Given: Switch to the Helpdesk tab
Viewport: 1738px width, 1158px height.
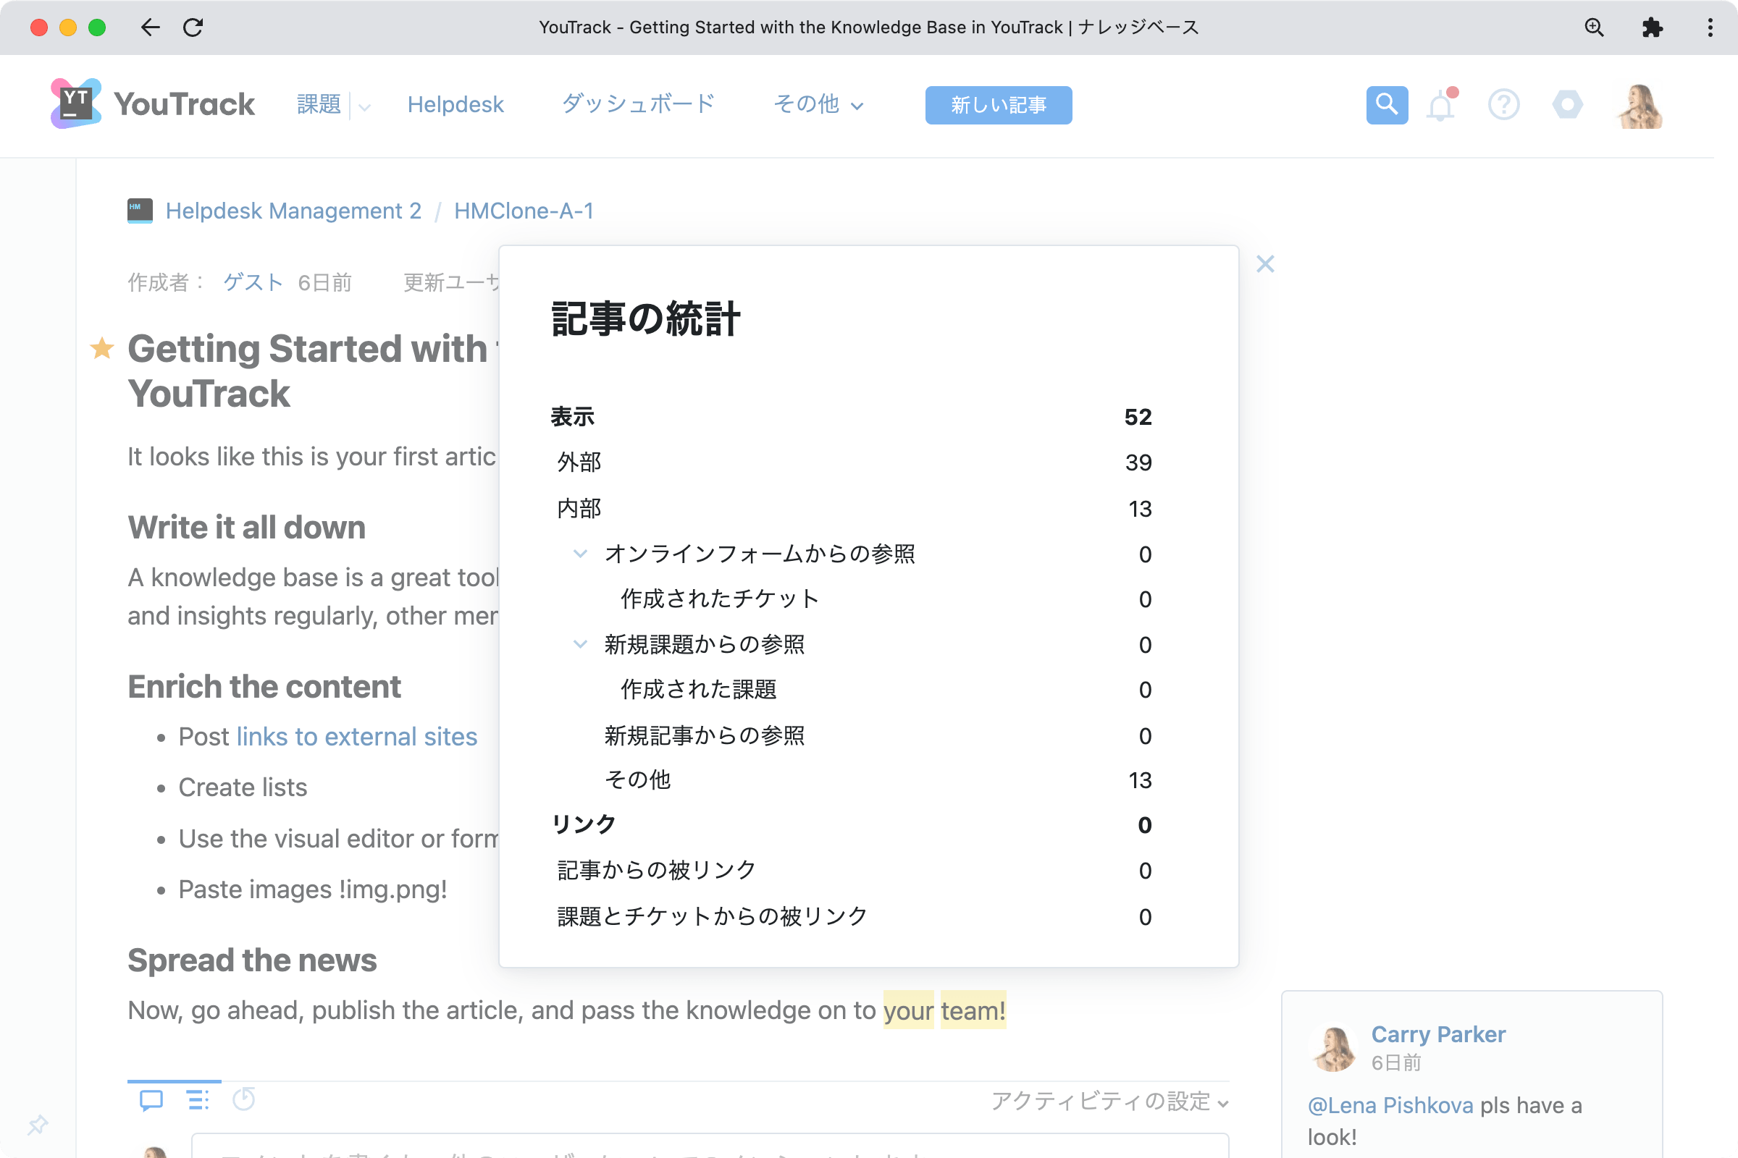Looking at the screenshot, I should point(456,104).
